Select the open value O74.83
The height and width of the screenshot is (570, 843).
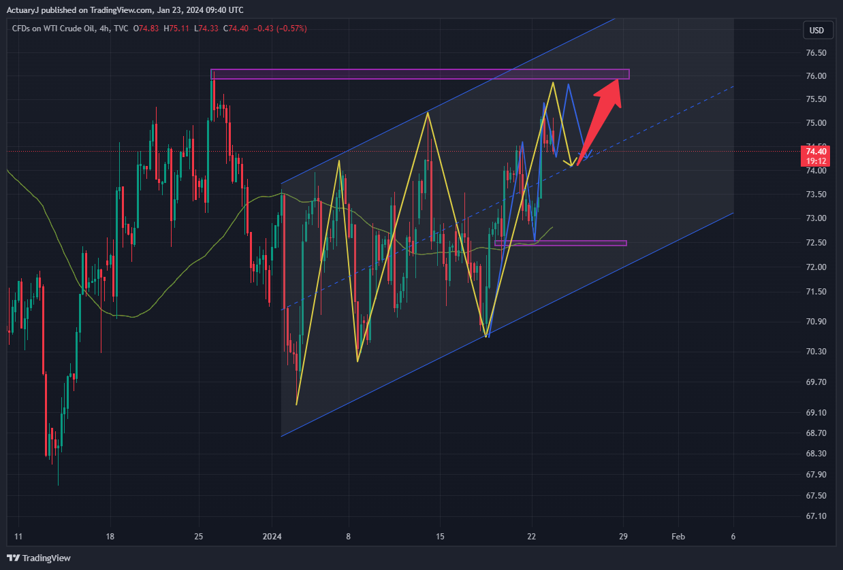click(145, 29)
